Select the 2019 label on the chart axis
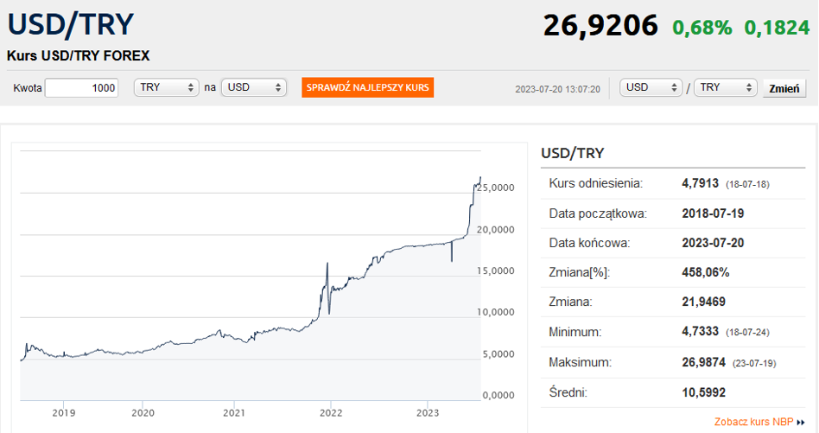Viewport: 819px width, 433px height. (64, 411)
